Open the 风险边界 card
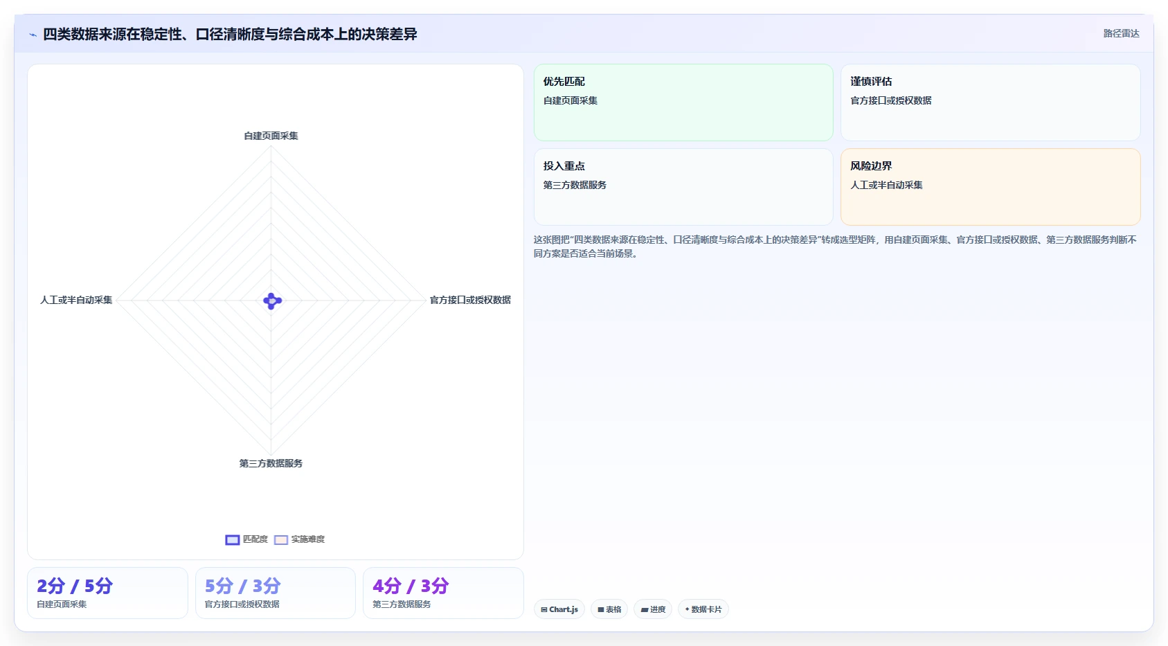The image size is (1168, 646). 990,187
